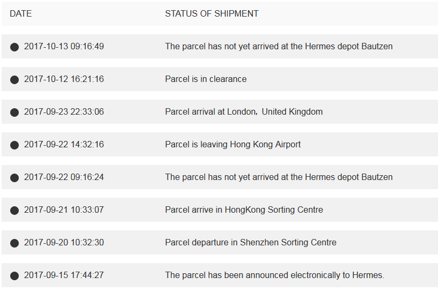Click 'Parcel arrival at London, United Kingdom' entry
438x292 pixels.
(244, 111)
